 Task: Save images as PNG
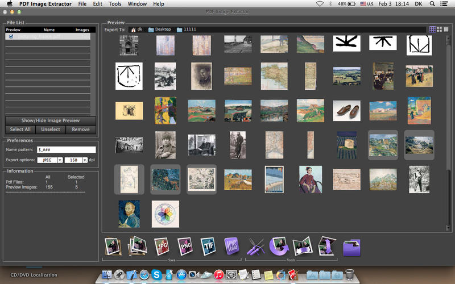(185, 247)
